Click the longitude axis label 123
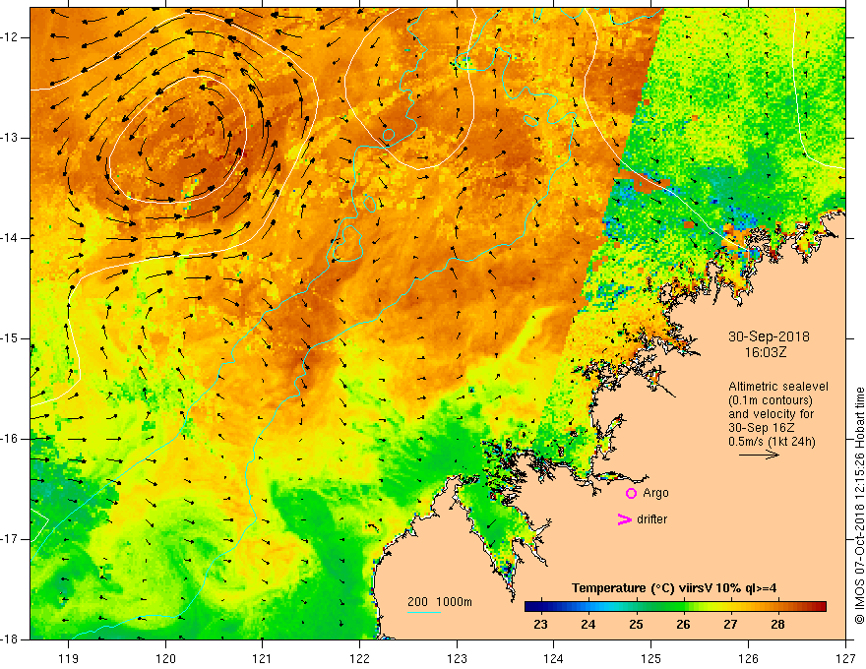 point(457,658)
